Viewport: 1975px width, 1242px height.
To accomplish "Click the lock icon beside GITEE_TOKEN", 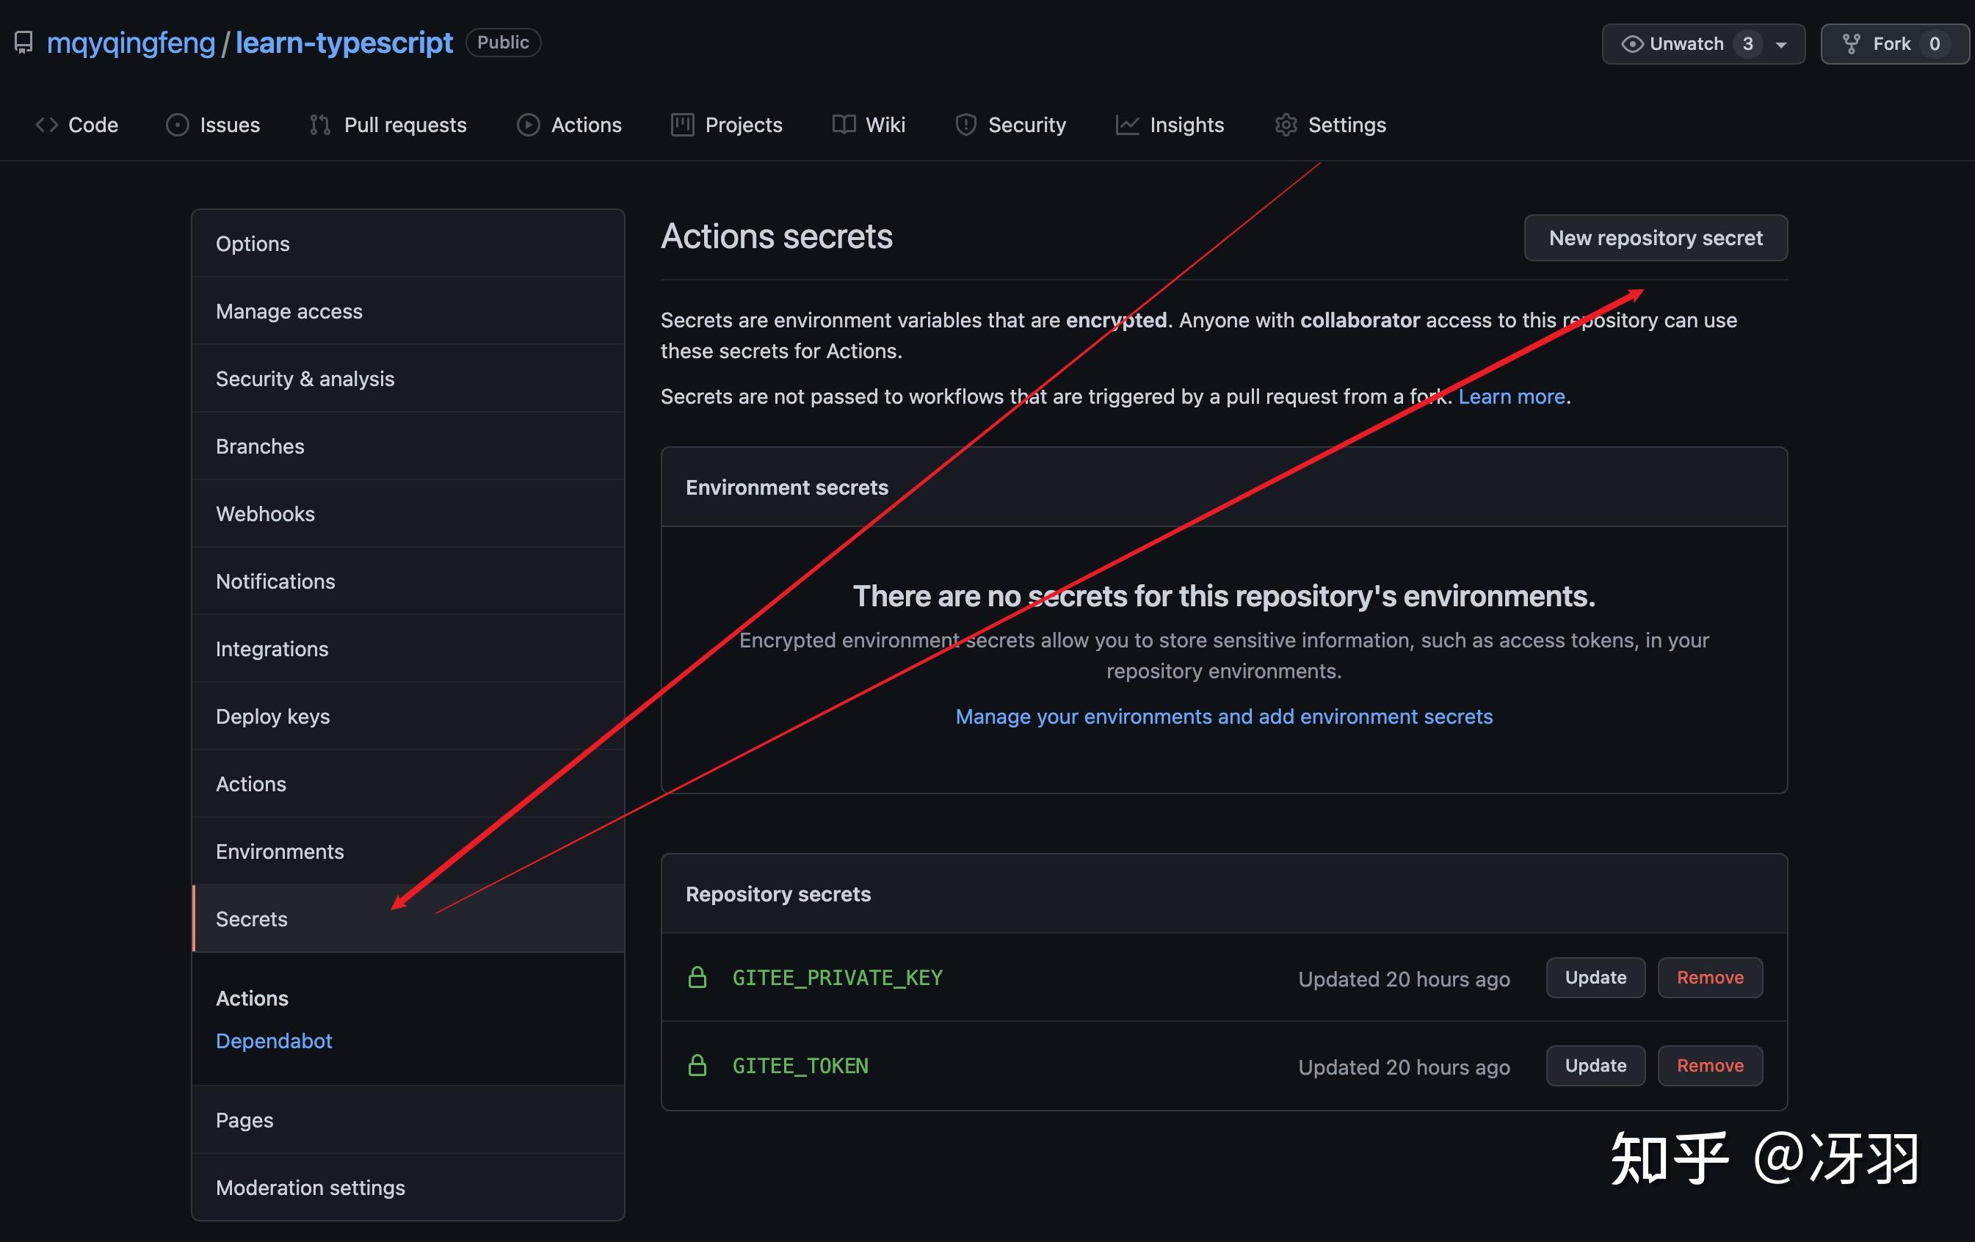I will [697, 1065].
